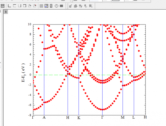166x126 pixels.
Task: Click the K symmetry point axis label
Action: click(x=79, y=118)
